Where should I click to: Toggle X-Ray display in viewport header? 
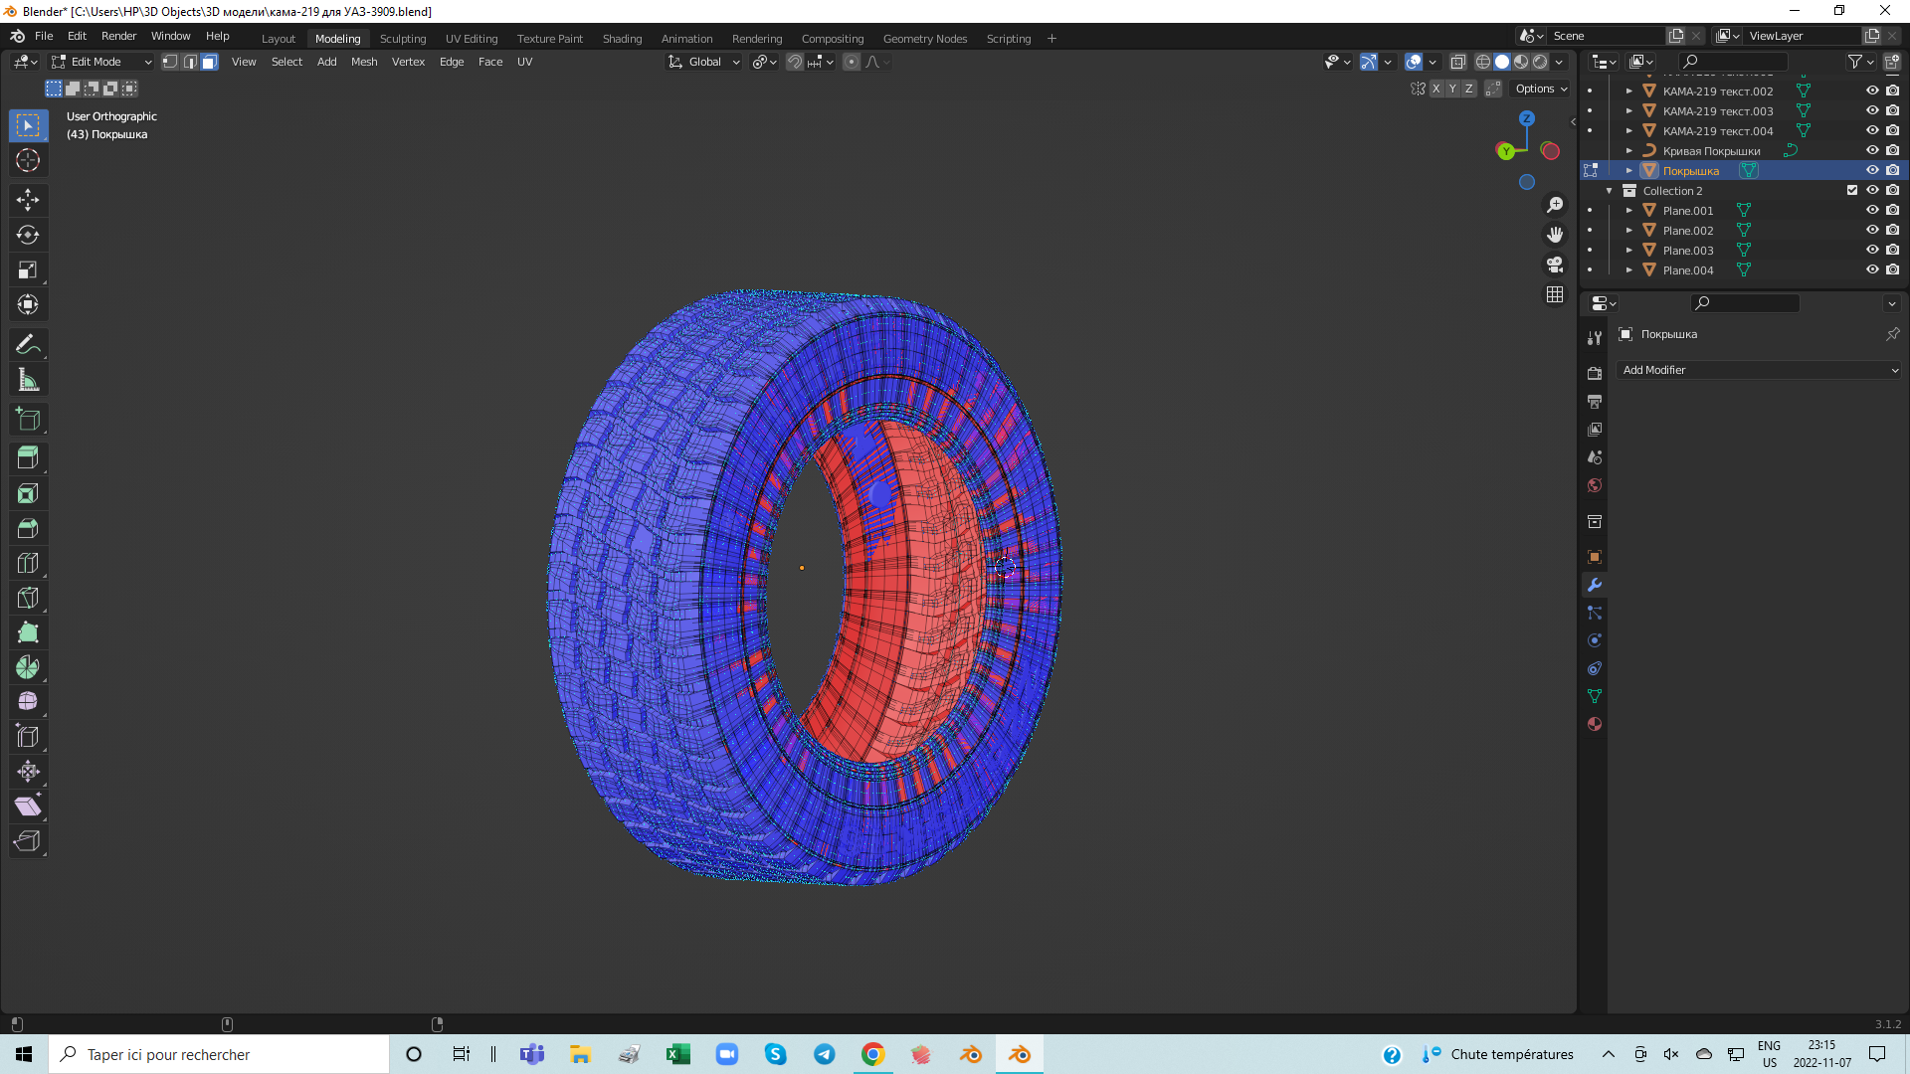point(1458,62)
